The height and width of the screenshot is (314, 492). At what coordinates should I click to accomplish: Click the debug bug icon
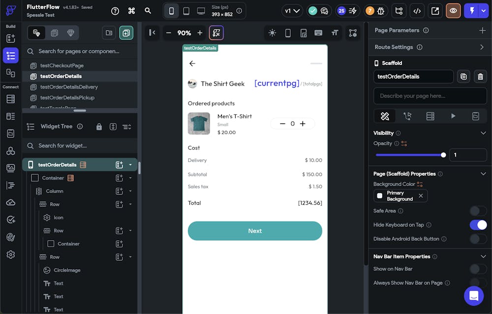click(380, 11)
